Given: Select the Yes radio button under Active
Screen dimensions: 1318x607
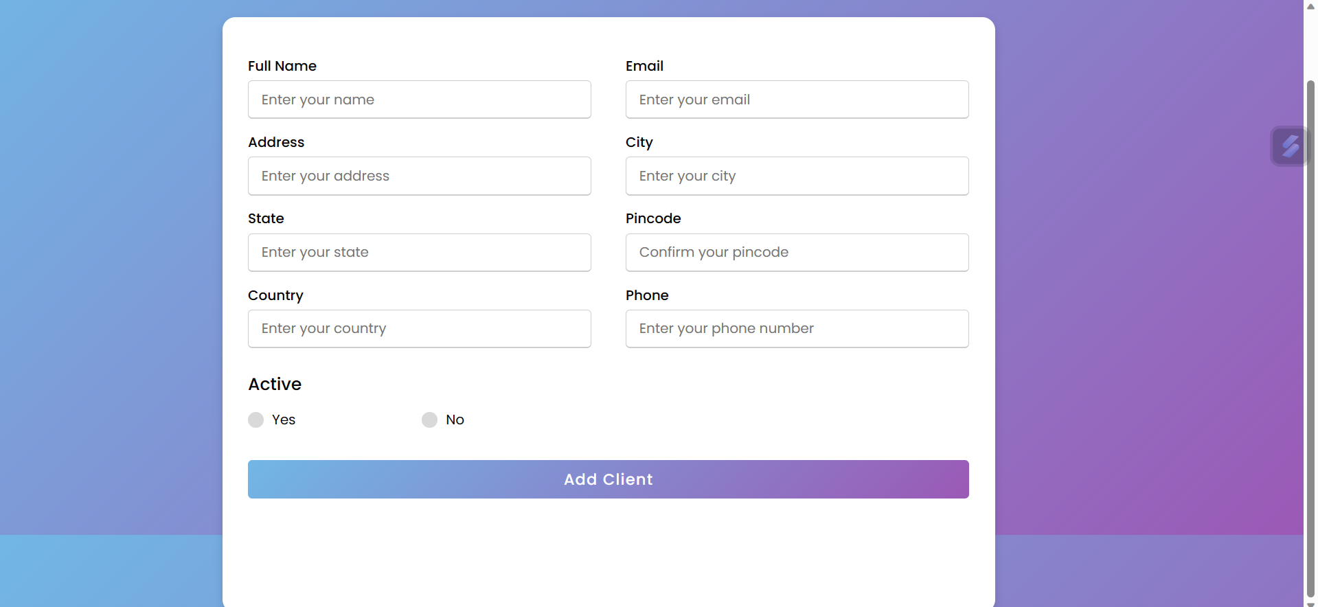Looking at the screenshot, I should (x=255, y=420).
